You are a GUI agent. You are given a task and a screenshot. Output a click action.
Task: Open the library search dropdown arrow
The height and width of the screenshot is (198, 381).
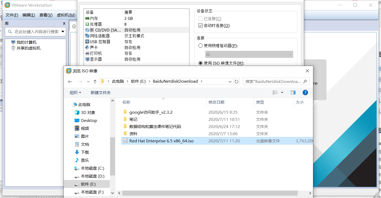coord(63,32)
